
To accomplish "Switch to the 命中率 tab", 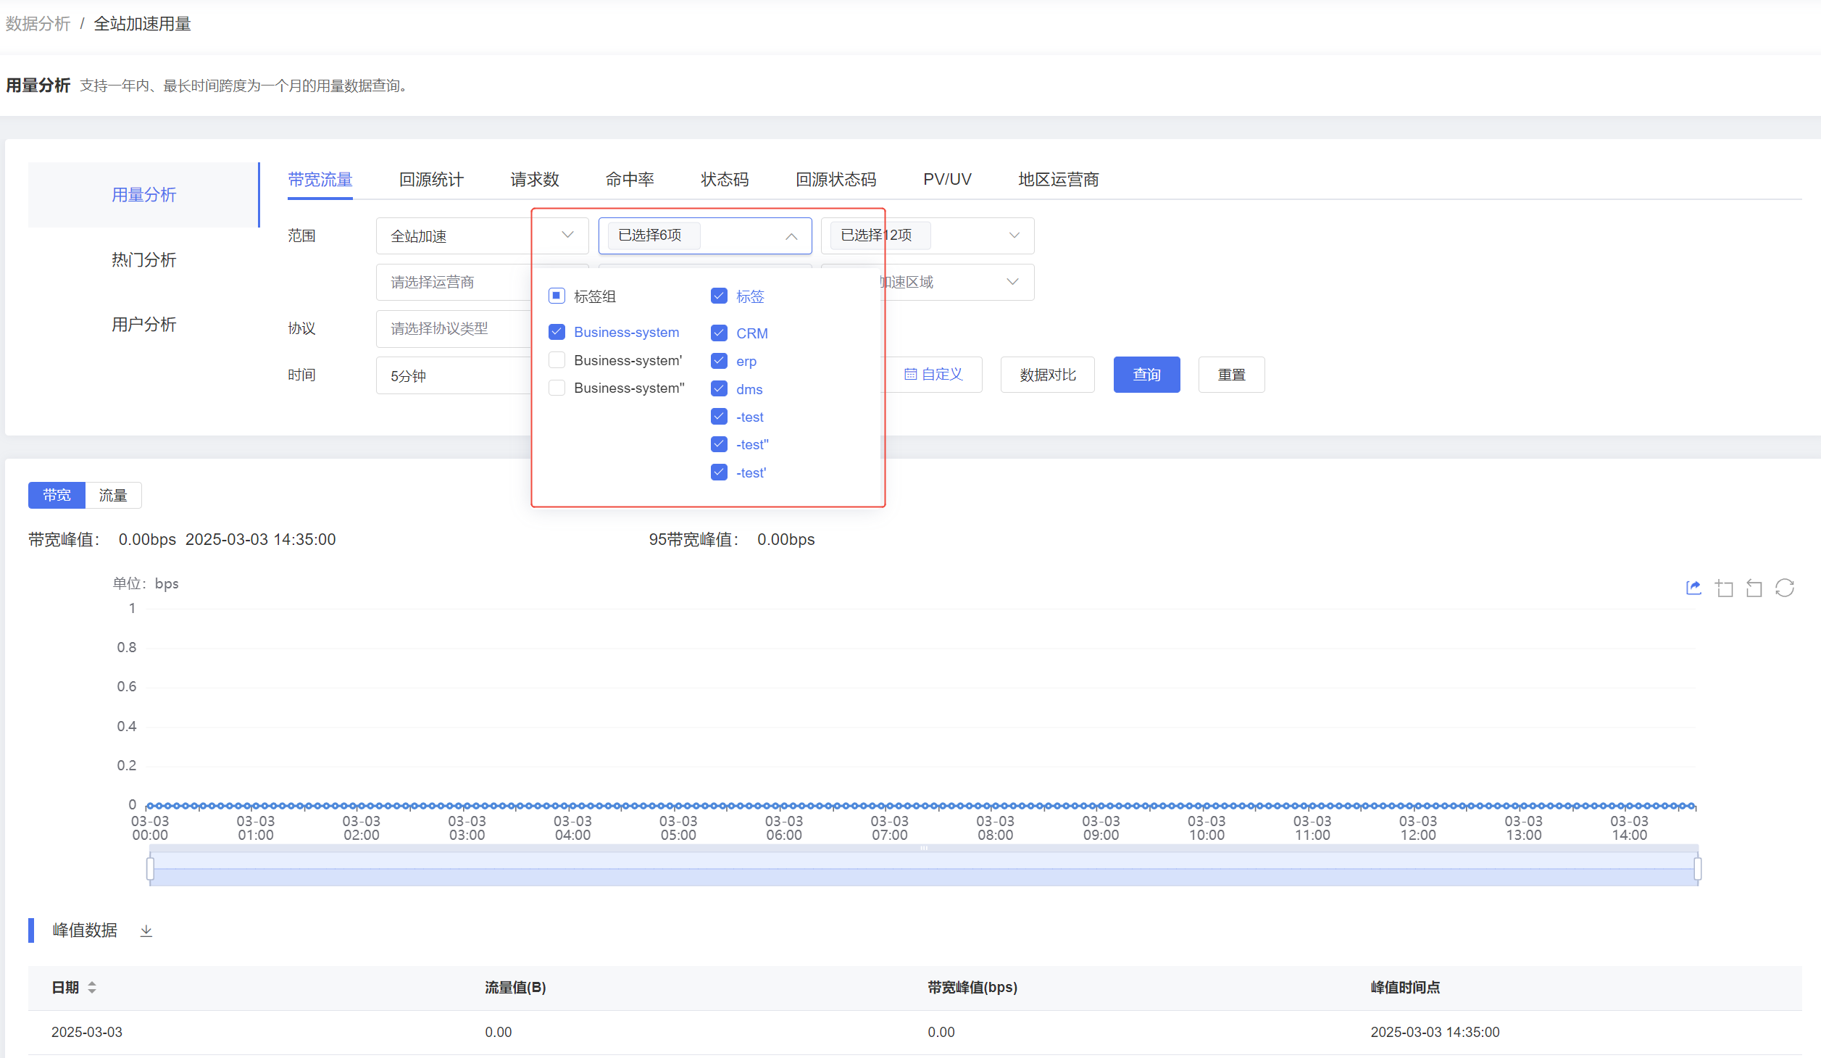I will pos(630,179).
